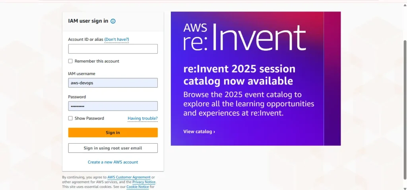
Task: Click the IAM username field with aws-devops
Action: 113,83
